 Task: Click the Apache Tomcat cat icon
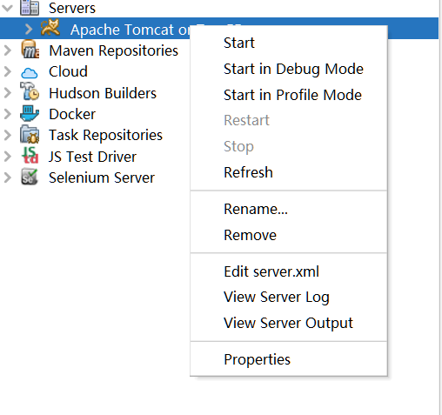(50, 28)
